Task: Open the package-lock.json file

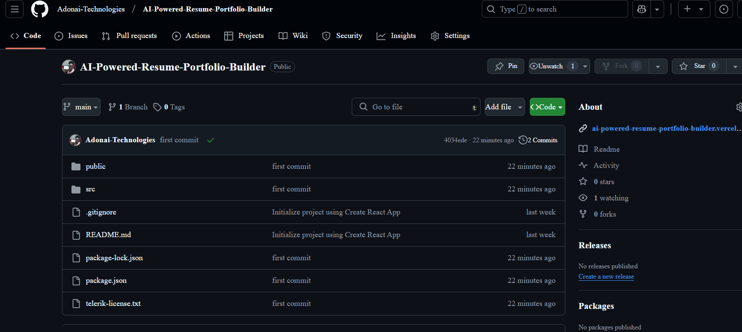Action: pyautogui.click(x=114, y=258)
